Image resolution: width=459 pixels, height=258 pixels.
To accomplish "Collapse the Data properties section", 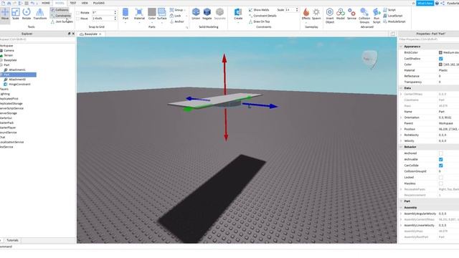I will click(x=401, y=88).
